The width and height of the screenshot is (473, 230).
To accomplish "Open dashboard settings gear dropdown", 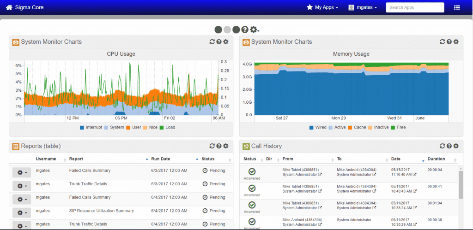I will (x=255, y=29).
